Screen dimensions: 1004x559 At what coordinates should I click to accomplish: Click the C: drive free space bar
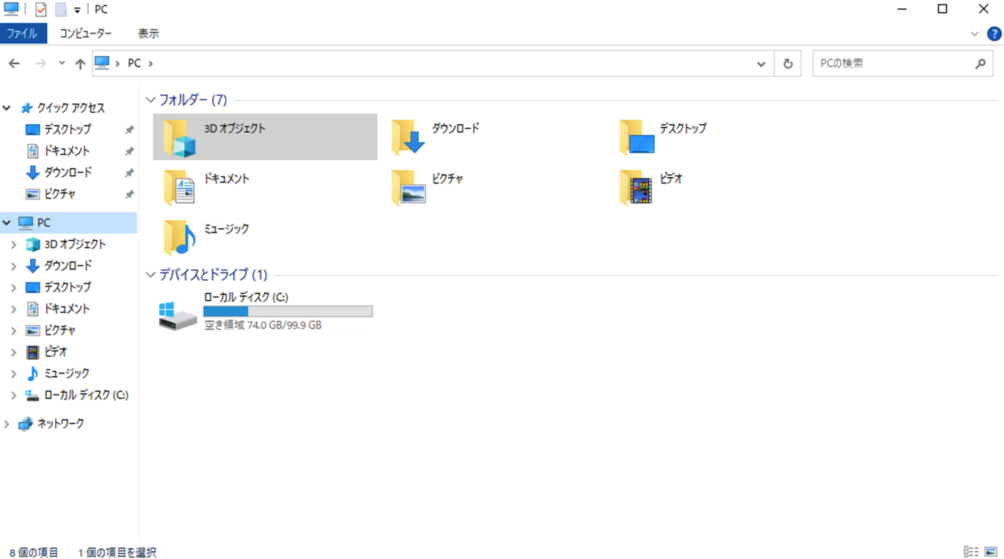[287, 311]
